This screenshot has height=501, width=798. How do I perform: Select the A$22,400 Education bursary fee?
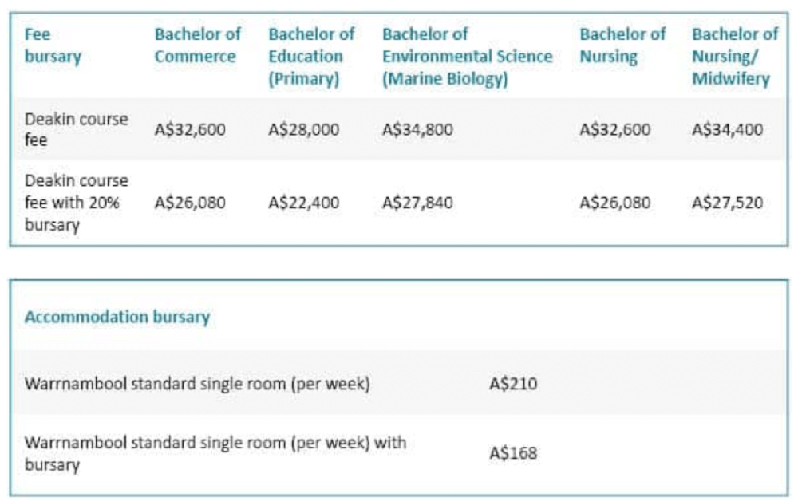304,203
